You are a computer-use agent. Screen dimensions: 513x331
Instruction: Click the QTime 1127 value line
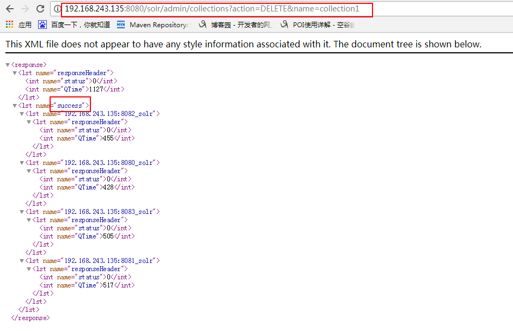coord(75,89)
